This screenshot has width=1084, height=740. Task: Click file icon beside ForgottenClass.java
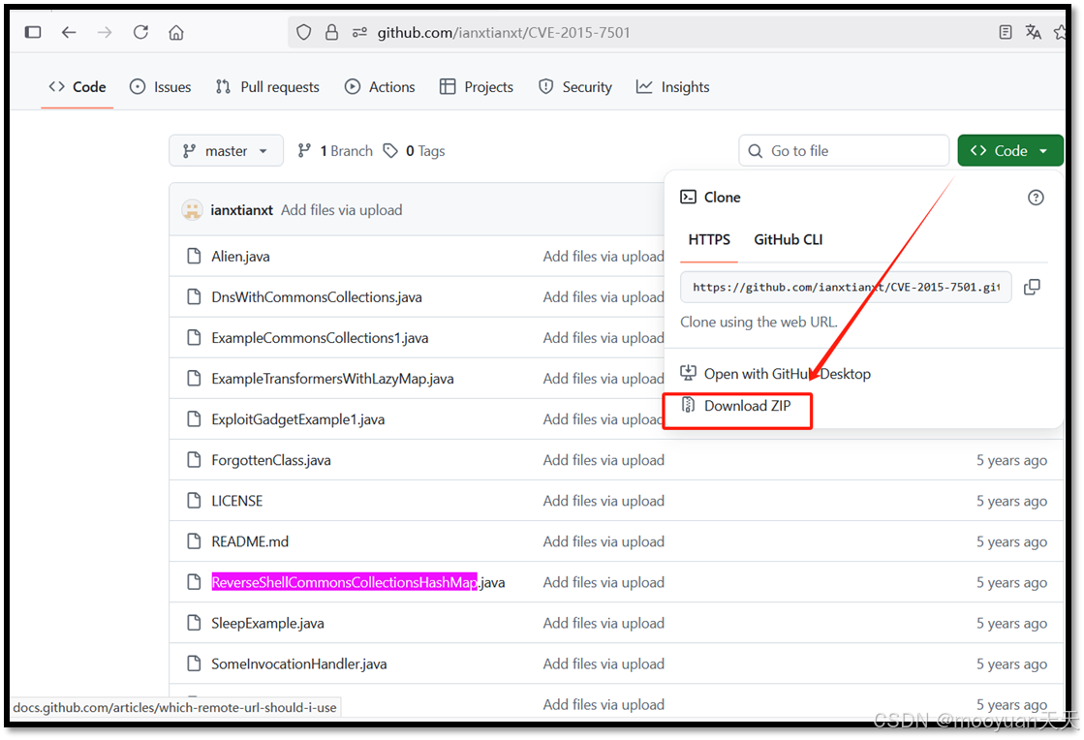pos(195,460)
